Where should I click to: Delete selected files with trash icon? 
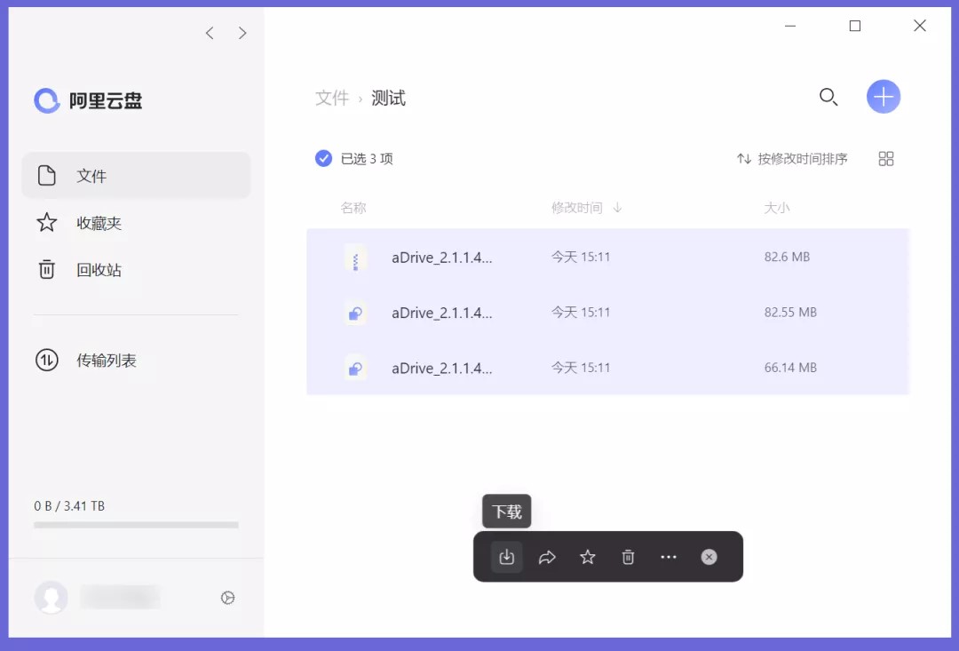tap(628, 557)
